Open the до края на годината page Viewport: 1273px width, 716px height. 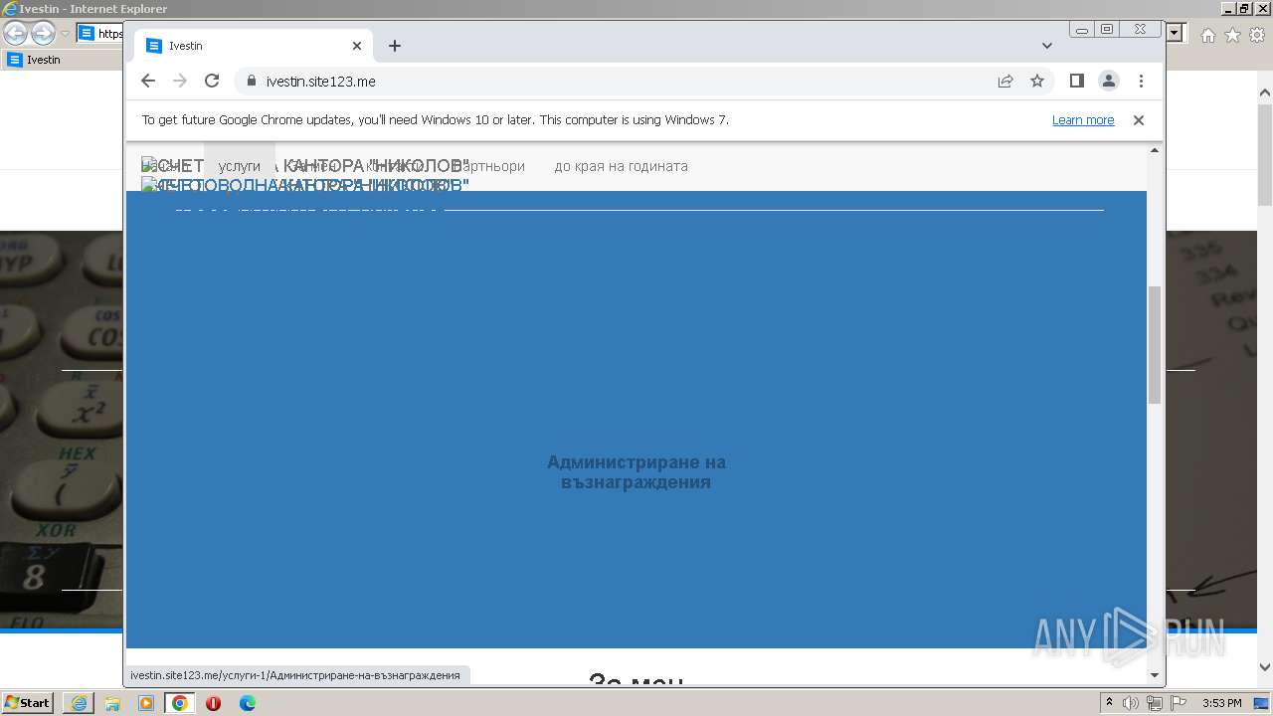point(621,166)
